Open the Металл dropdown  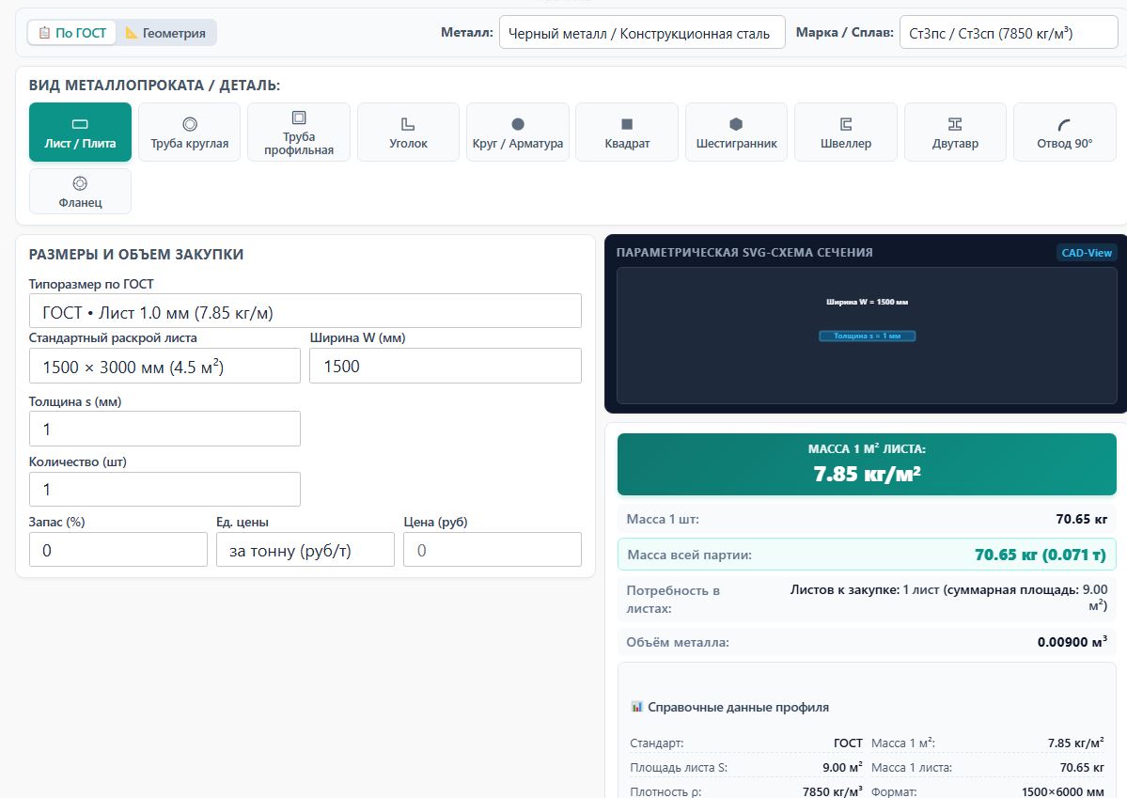tap(642, 32)
